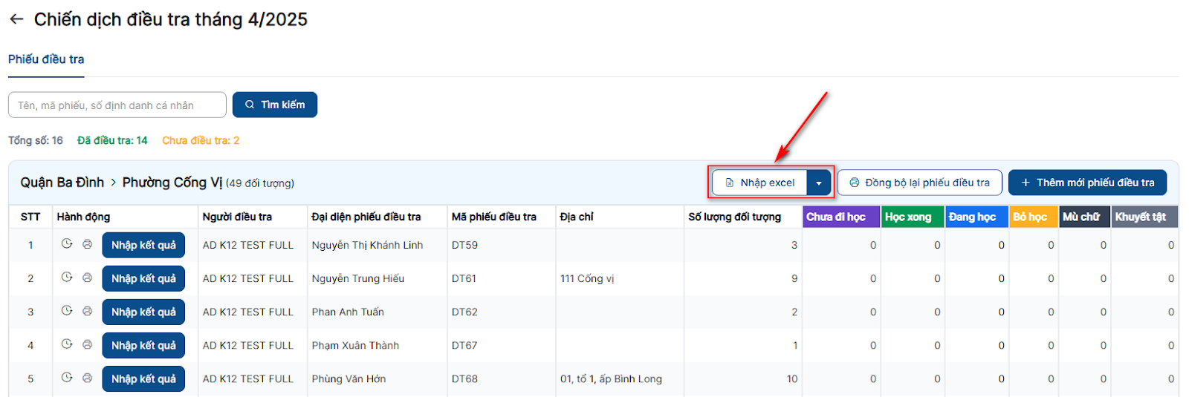Image resolution: width=1189 pixels, height=397 pixels.
Task: Click print icon for row DT68
Action: tap(87, 378)
